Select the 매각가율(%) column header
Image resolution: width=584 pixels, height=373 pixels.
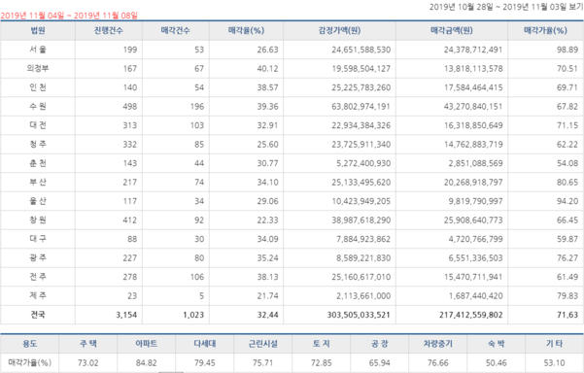545,30
